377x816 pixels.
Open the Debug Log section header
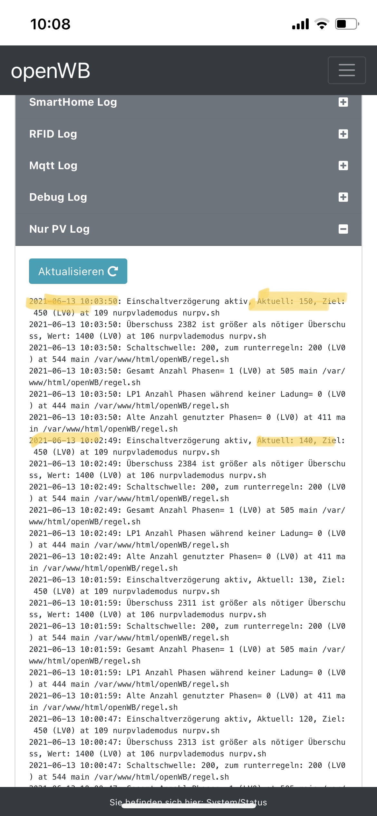[188, 197]
